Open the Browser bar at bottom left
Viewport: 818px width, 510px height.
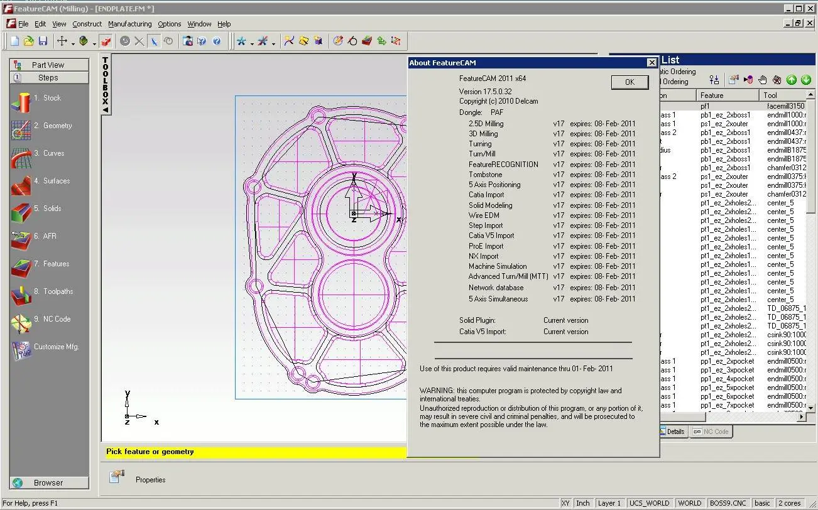[x=49, y=482]
